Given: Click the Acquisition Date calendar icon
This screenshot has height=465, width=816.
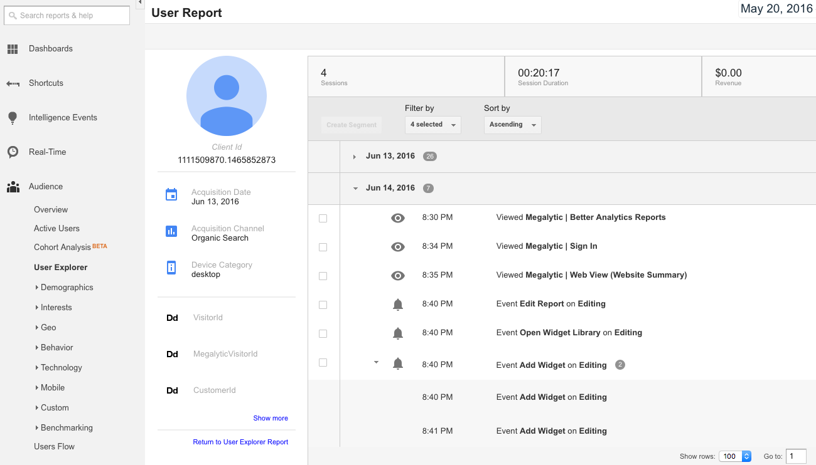Looking at the screenshot, I should (171, 195).
